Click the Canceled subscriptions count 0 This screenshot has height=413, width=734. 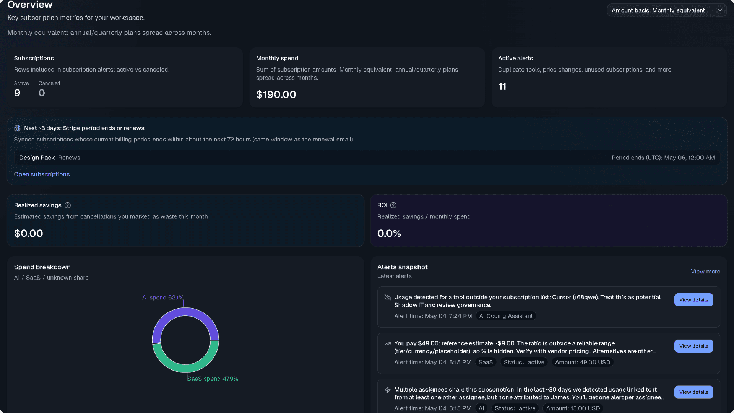click(x=42, y=93)
